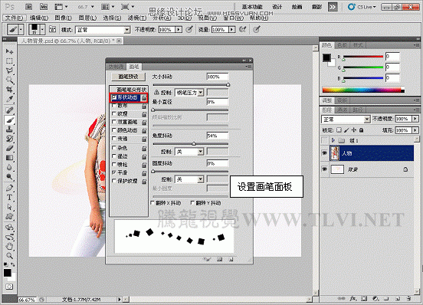
Task: Click the 人物 layer thumbnail
Action: (x=335, y=153)
